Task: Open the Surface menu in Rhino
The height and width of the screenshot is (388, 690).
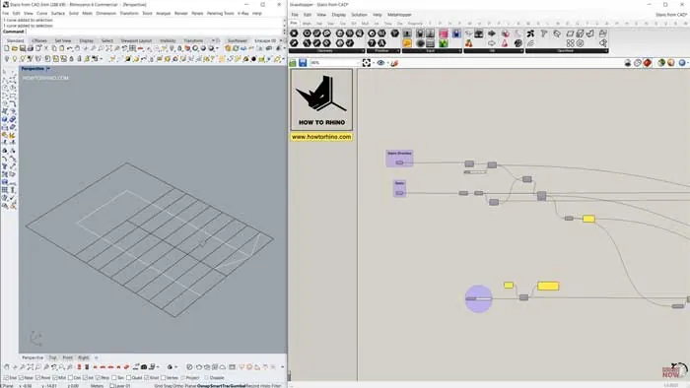Action: tap(58, 14)
